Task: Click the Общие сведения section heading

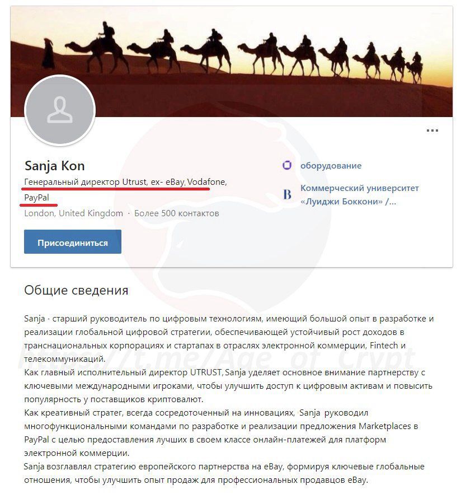Action: click(76, 290)
